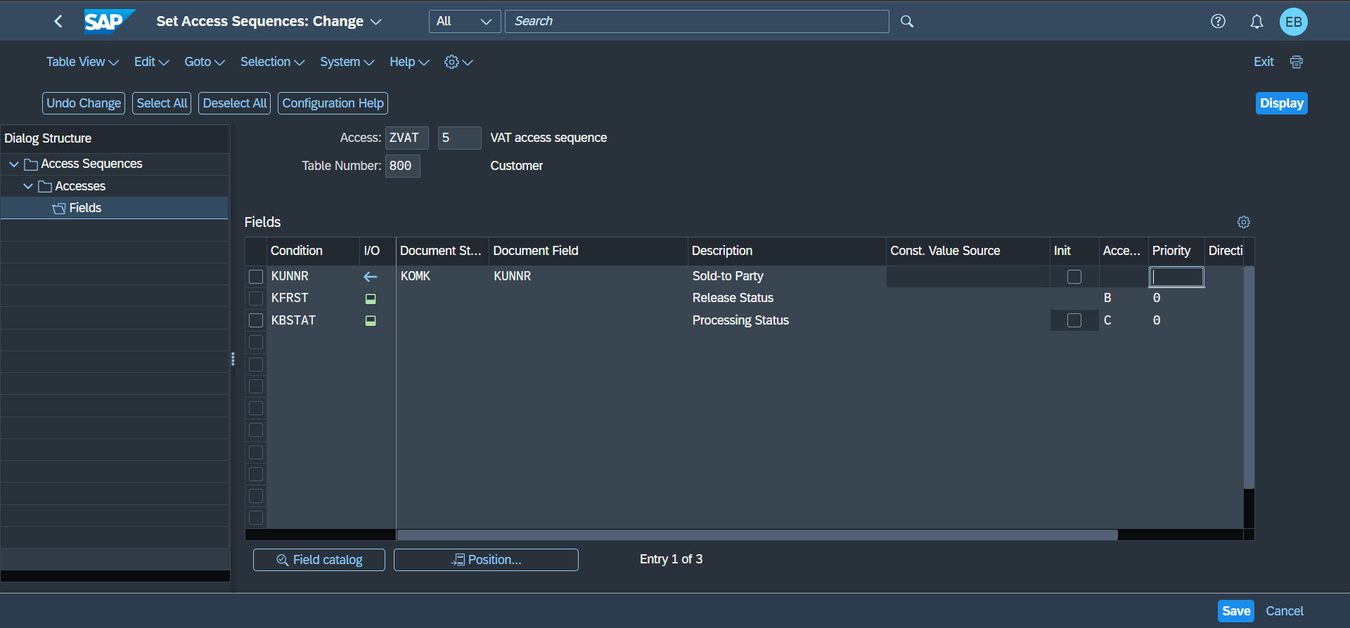
Task: Click the I/O icon in KBSTAT row
Action: (x=371, y=320)
